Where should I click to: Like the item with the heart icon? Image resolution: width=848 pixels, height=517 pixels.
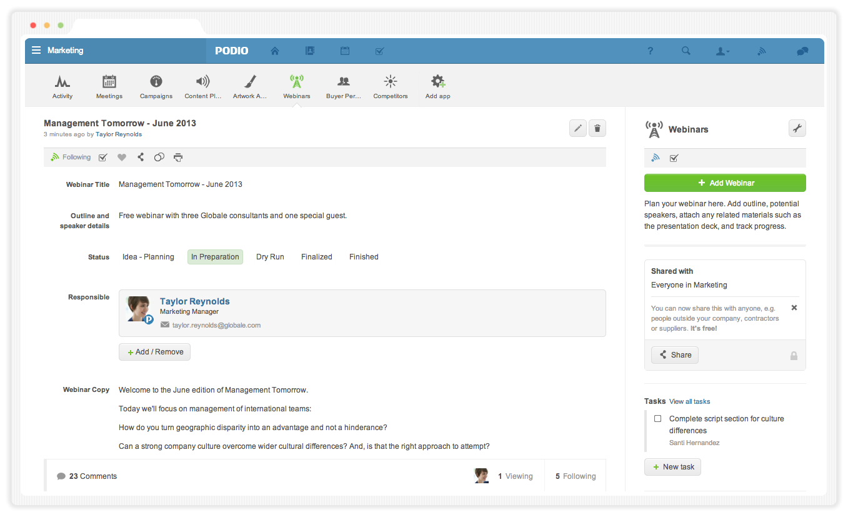coord(122,158)
